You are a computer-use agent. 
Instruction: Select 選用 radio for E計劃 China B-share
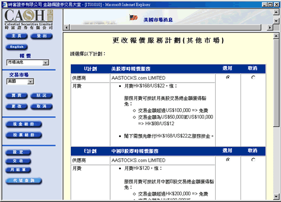pos(228,159)
